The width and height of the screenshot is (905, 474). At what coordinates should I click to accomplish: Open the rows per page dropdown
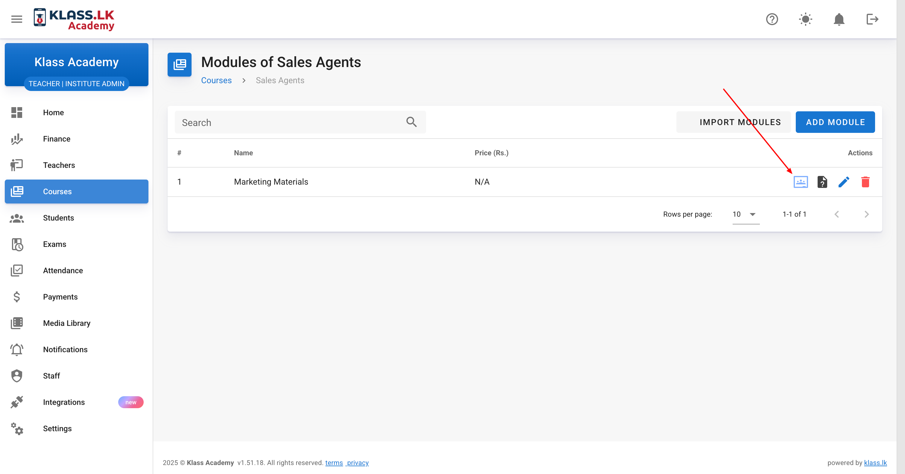click(745, 214)
